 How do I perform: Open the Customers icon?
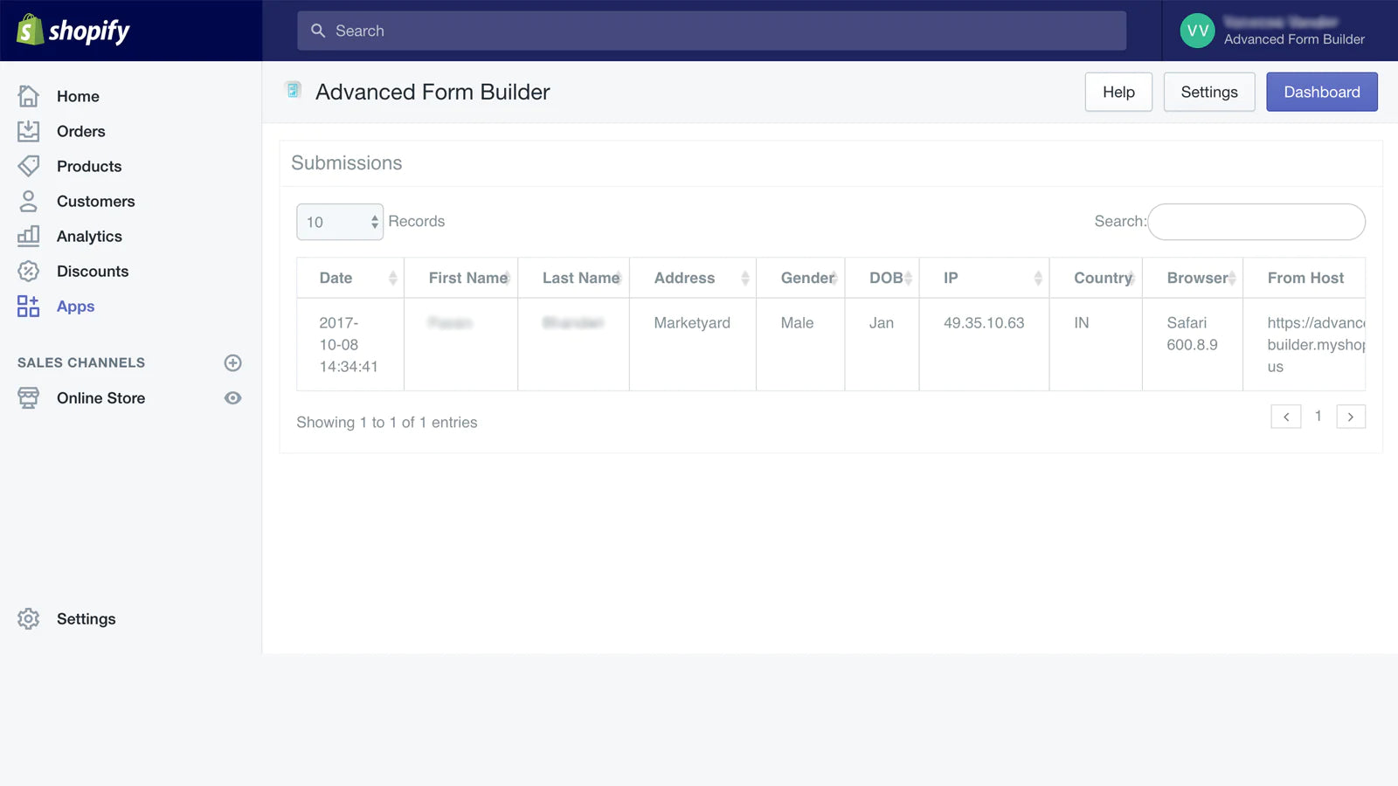[x=28, y=201]
